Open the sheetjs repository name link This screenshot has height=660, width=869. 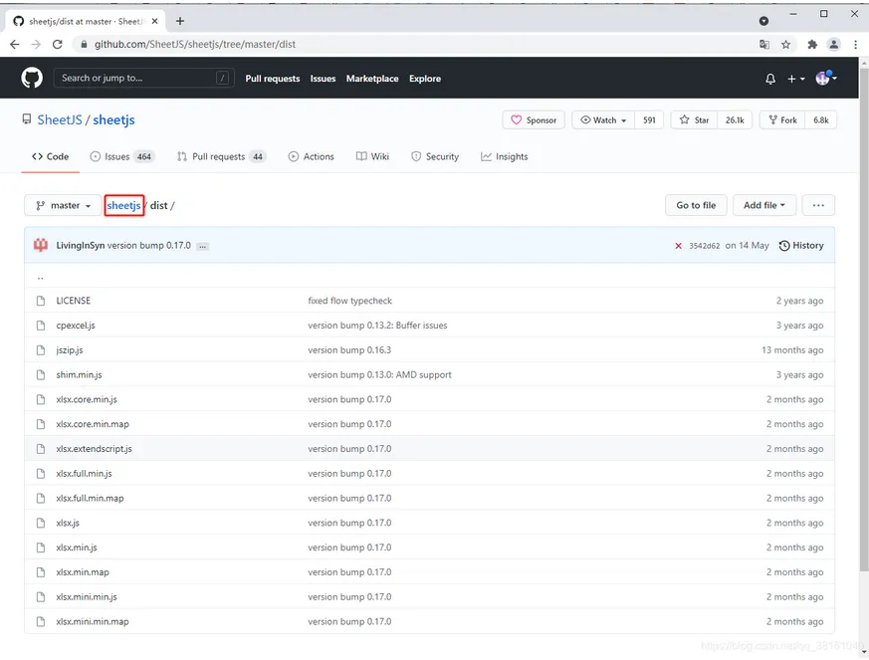tap(113, 120)
